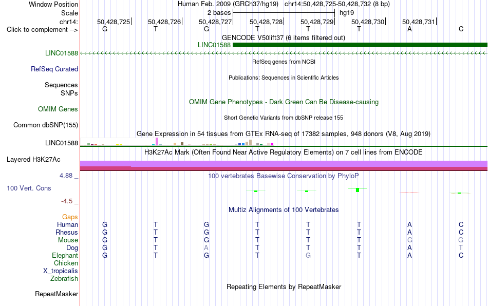
Task: Click the LINC01588 label beside the GTEx chart
Action: (62, 143)
